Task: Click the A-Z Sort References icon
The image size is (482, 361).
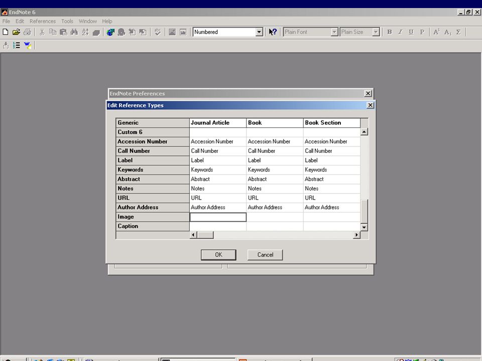Action: pos(85,32)
